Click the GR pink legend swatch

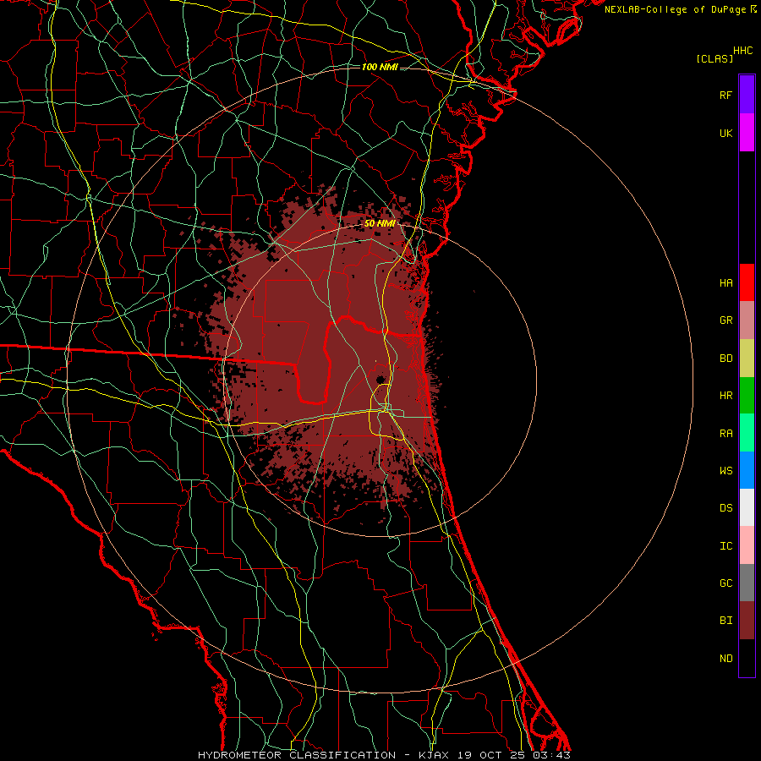pos(747,320)
